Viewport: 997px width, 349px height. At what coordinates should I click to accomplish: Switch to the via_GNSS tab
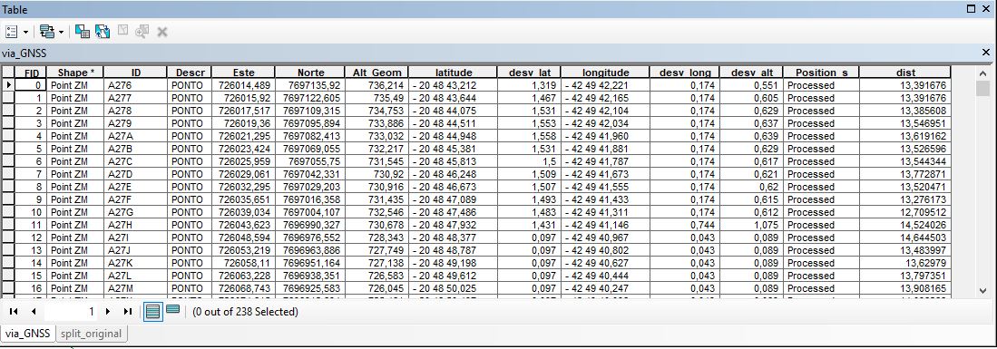(x=28, y=333)
